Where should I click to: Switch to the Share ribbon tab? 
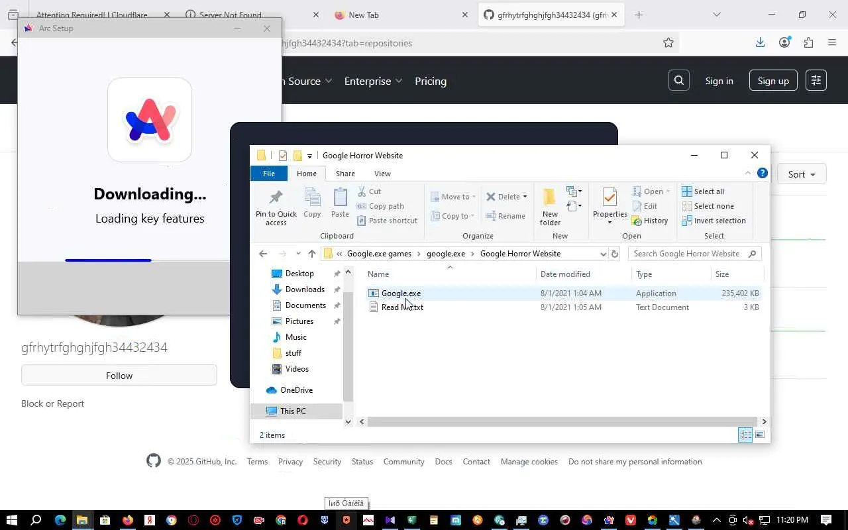coord(345,174)
